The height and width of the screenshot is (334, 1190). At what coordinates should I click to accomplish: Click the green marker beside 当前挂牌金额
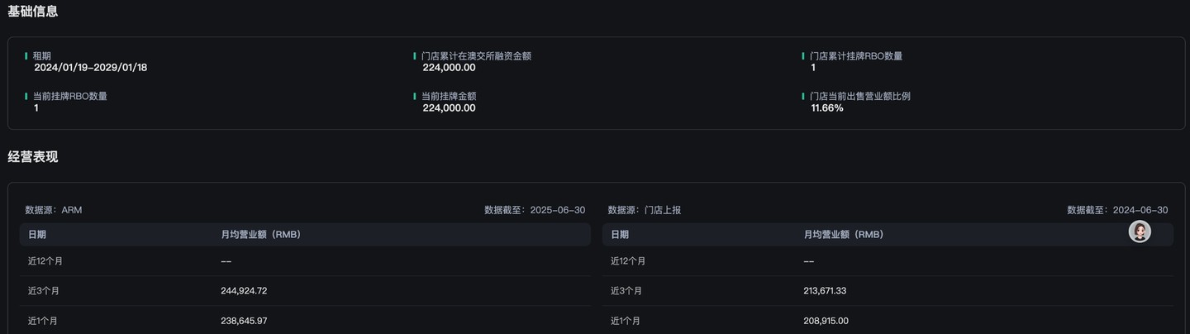click(x=415, y=96)
